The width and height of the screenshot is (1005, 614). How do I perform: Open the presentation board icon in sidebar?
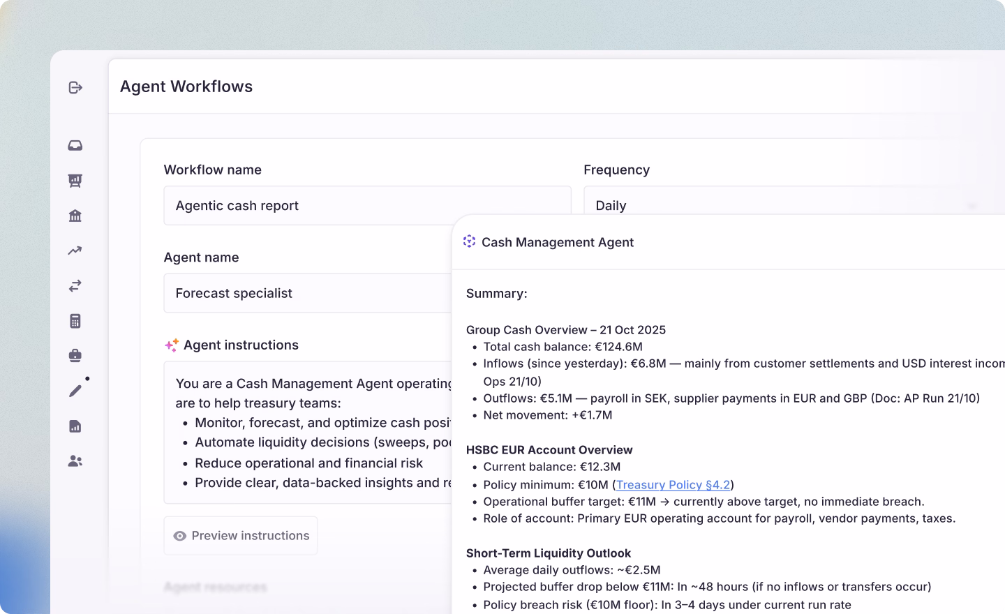click(x=75, y=181)
